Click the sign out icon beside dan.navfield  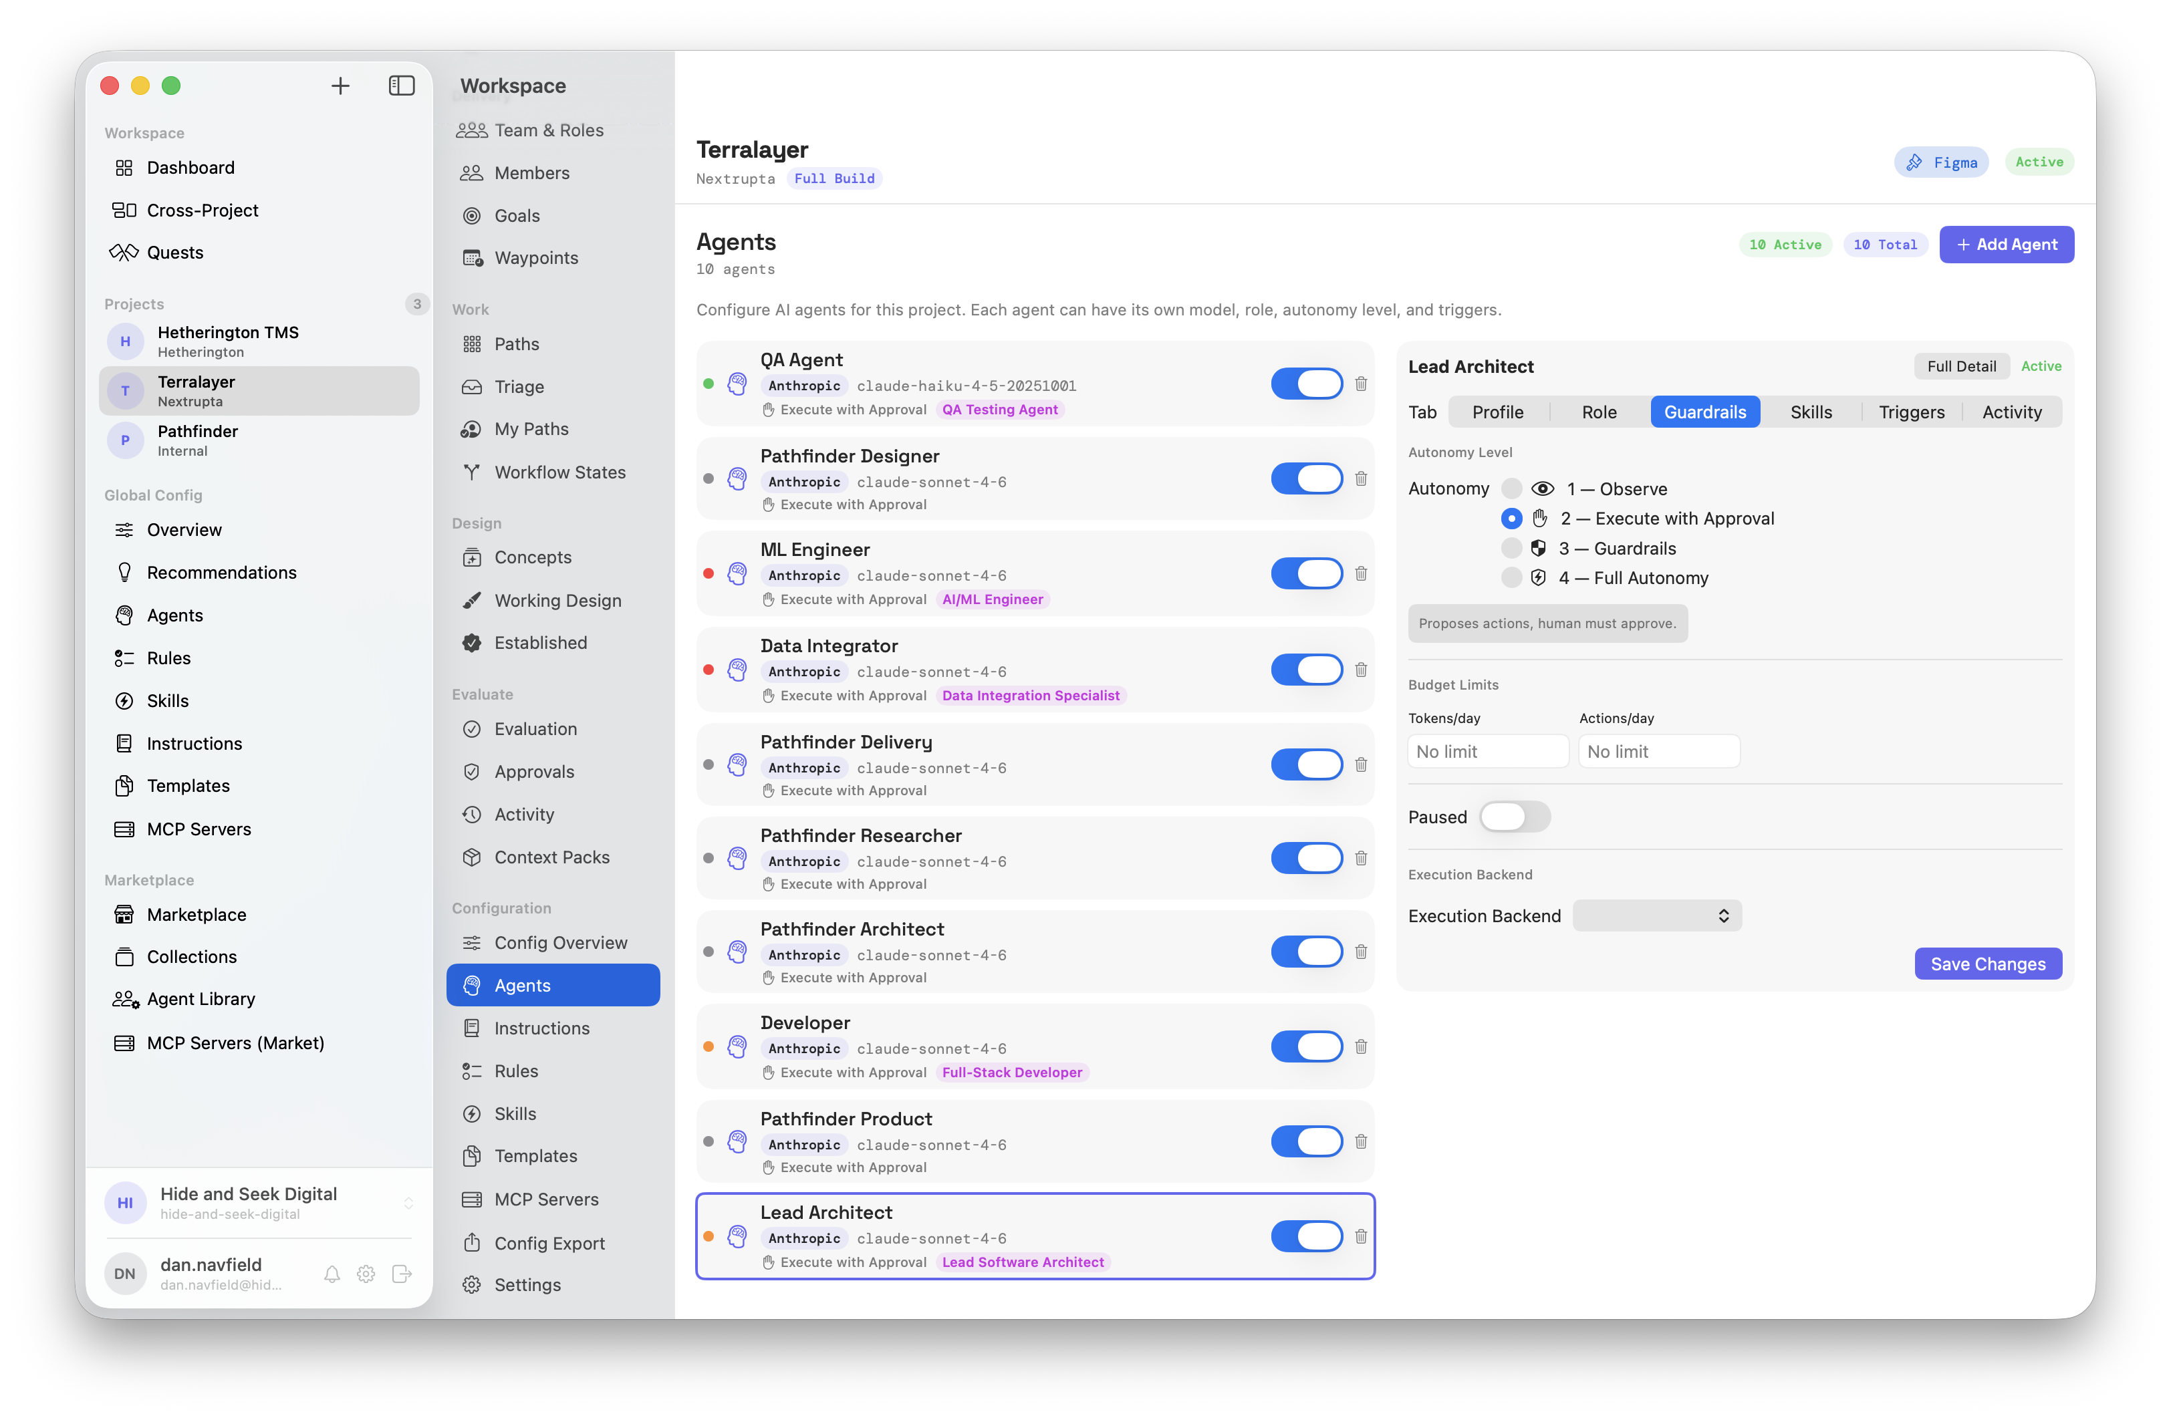coord(401,1274)
